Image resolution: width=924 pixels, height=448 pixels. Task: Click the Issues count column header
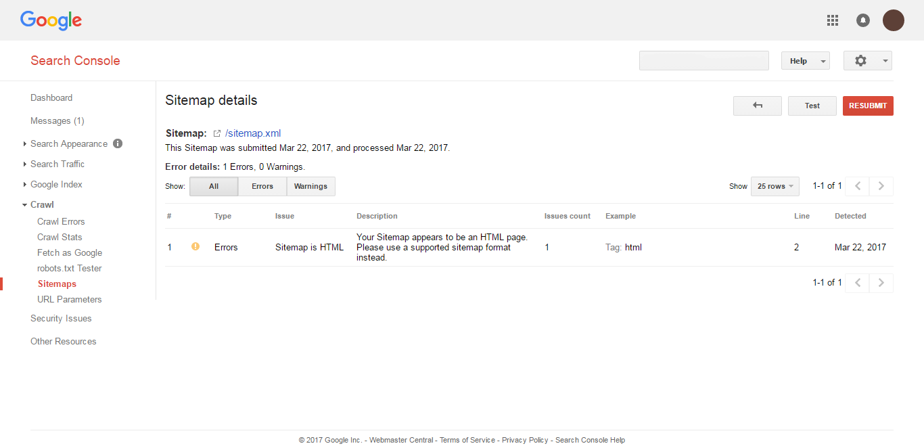coord(568,216)
